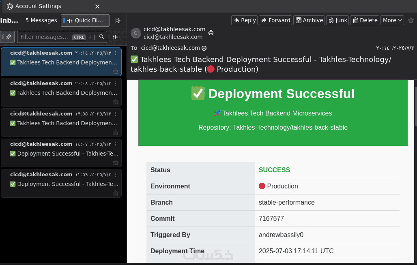
Task: Click the search magnifier in filter box
Action: point(102,37)
